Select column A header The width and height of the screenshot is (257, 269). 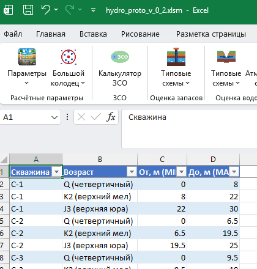click(x=36, y=160)
